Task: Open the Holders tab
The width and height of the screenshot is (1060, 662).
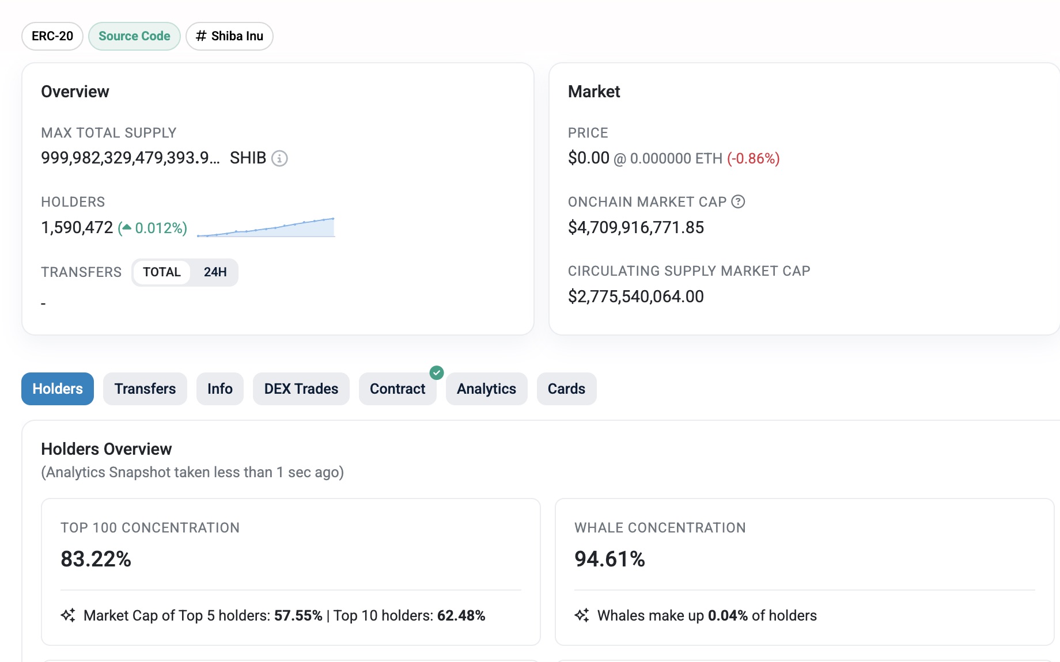Action: (x=58, y=389)
